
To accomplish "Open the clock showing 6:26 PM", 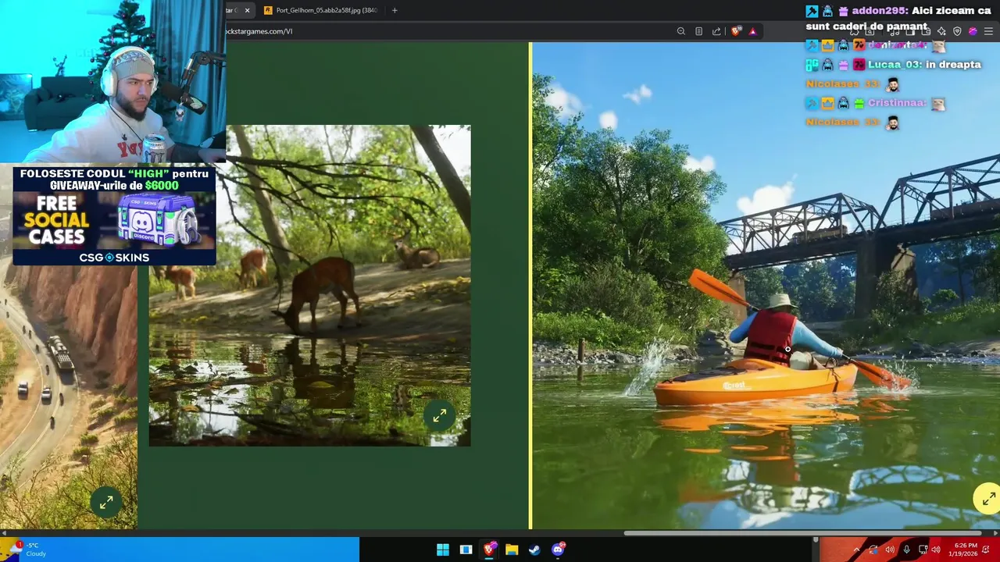I will 964,550.
